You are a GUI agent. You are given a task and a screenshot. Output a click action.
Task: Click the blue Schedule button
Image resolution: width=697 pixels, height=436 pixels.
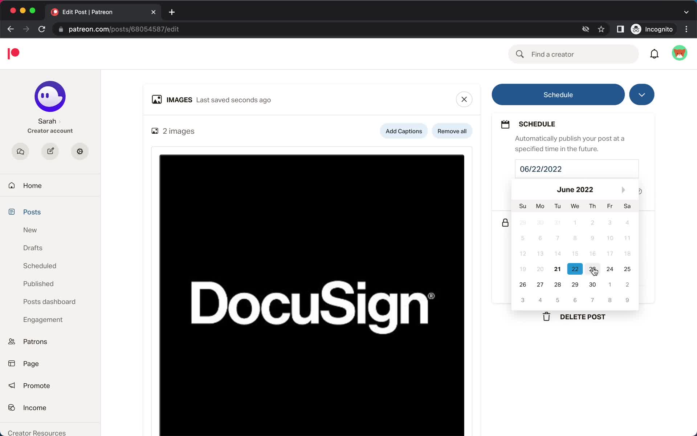(x=558, y=94)
